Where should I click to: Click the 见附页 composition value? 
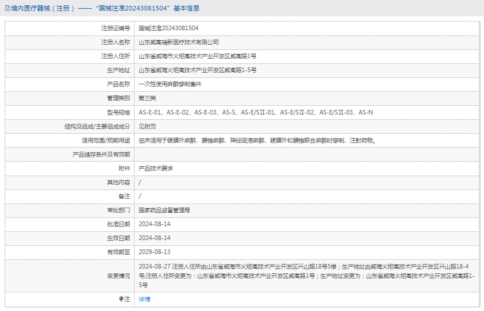pyautogui.click(x=147, y=126)
